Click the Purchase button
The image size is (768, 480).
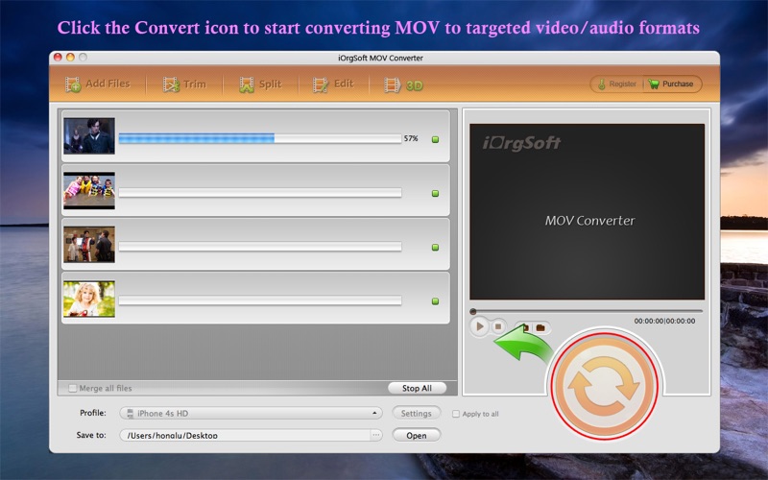672,84
